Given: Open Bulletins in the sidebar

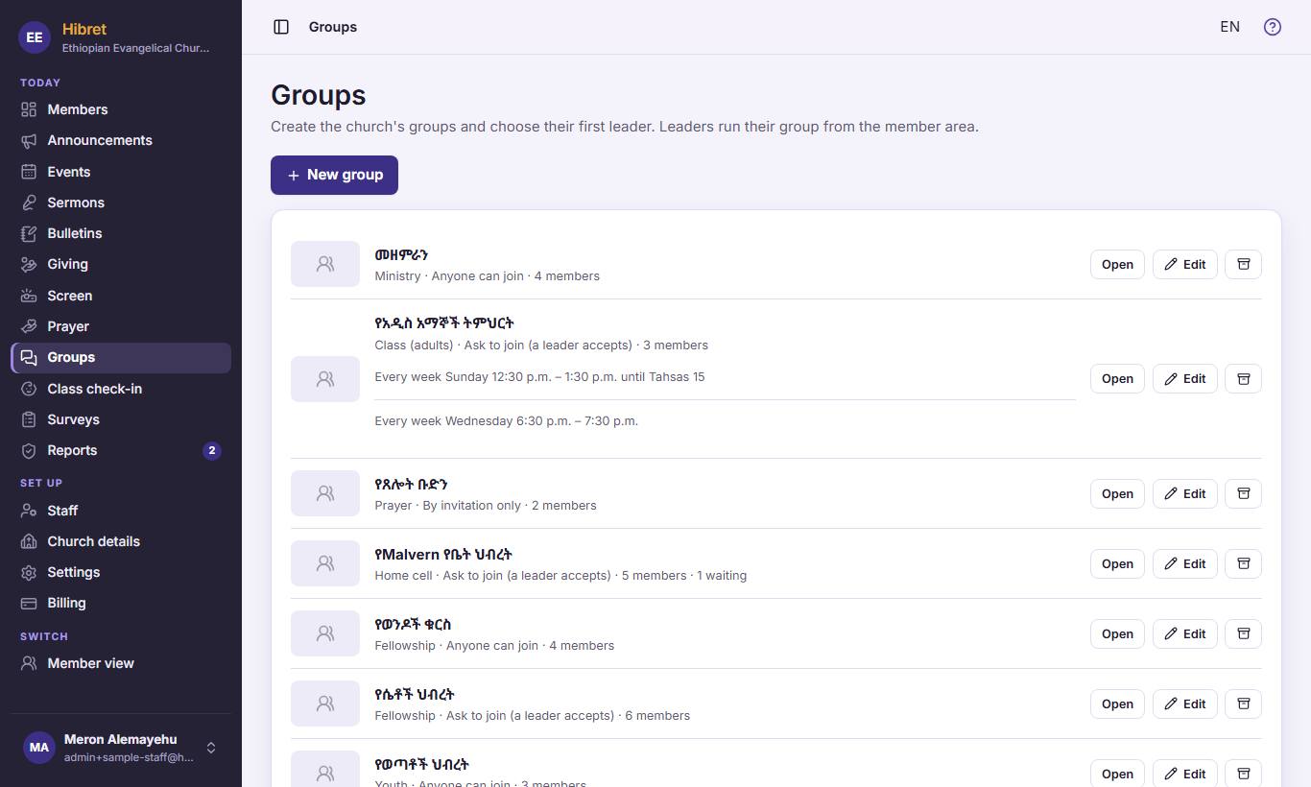Looking at the screenshot, I should (x=121, y=233).
